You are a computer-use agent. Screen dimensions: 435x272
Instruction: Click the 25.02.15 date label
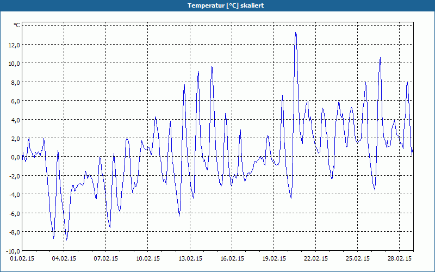tap(358, 258)
